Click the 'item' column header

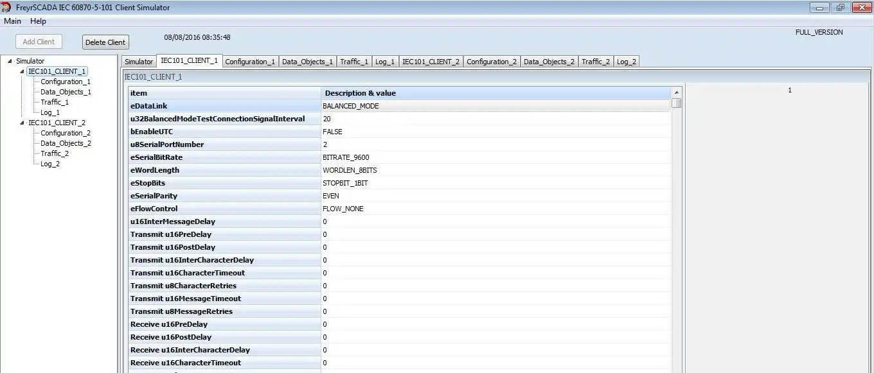[x=224, y=93]
